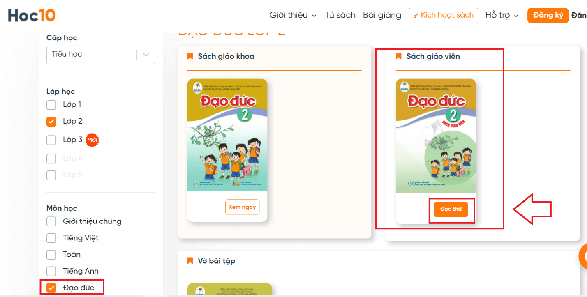Click the Vở bài tập heading
Viewport: 587px width, 297px height.
tap(216, 261)
